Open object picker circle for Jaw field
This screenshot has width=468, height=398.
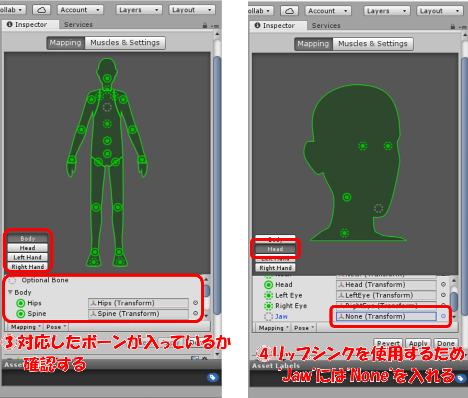(x=443, y=316)
